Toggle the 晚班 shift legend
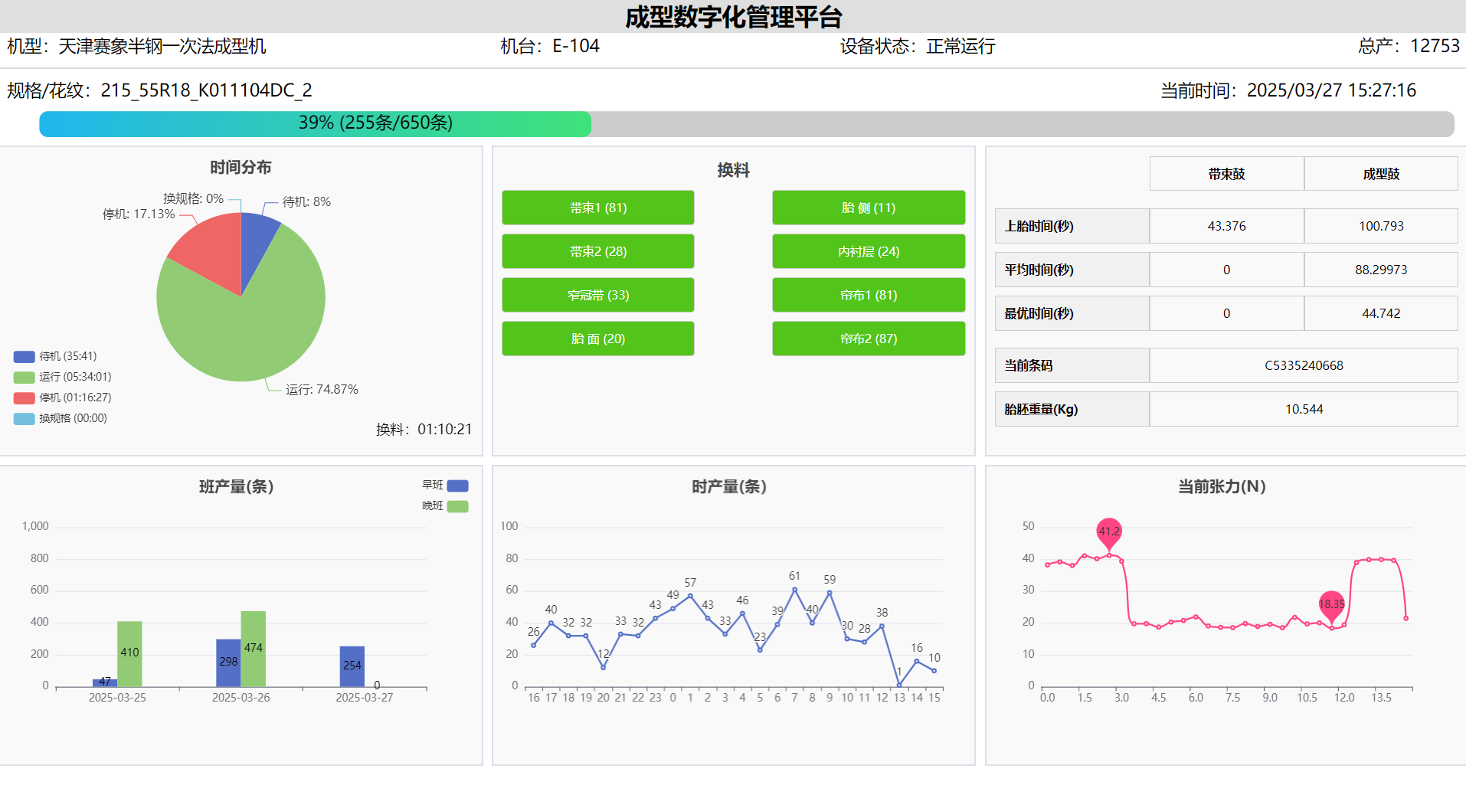The width and height of the screenshot is (1466, 795). [x=456, y=506]
